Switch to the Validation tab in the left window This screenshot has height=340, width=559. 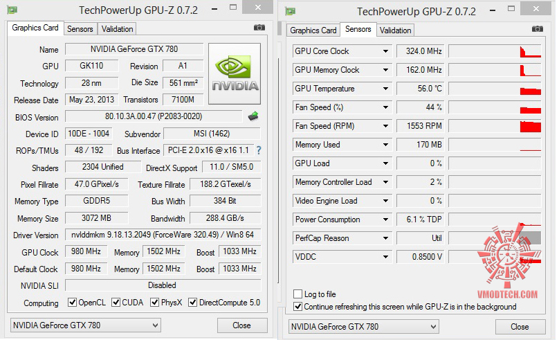pyautogui.click(x=118, y=29)
